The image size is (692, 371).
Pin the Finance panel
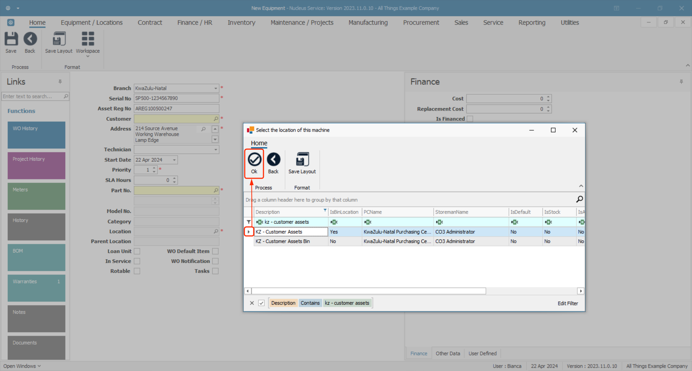(x=681, y=82)
